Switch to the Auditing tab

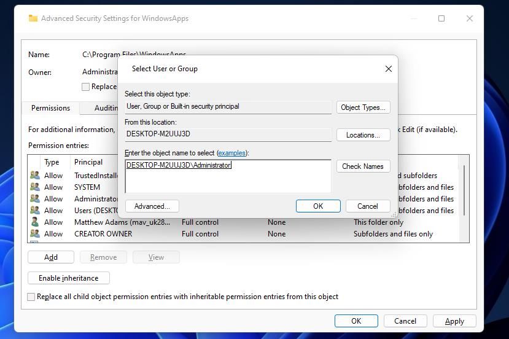pos(106,108)
